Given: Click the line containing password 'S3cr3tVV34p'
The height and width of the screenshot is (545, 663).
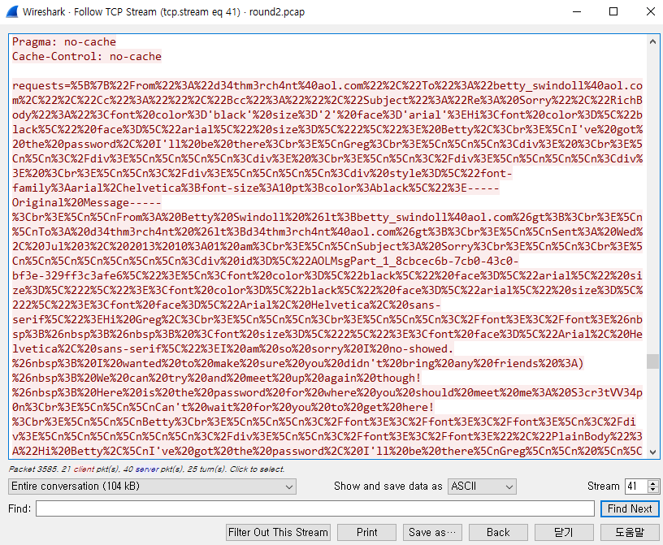Looking at the screenshot, I should point(327,393).
